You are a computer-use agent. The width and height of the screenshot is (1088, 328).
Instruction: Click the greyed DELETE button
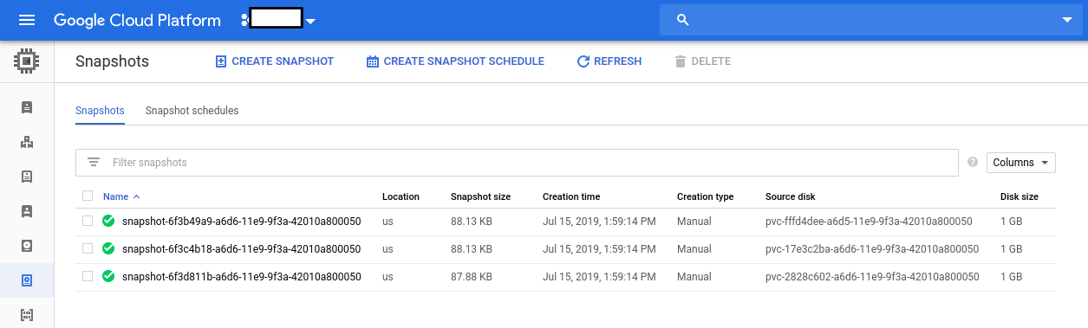[702, 61]
